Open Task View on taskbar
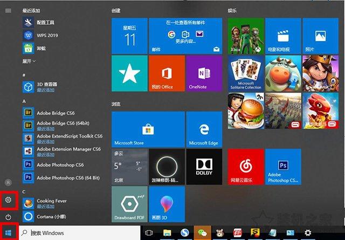 pos(149,232)
